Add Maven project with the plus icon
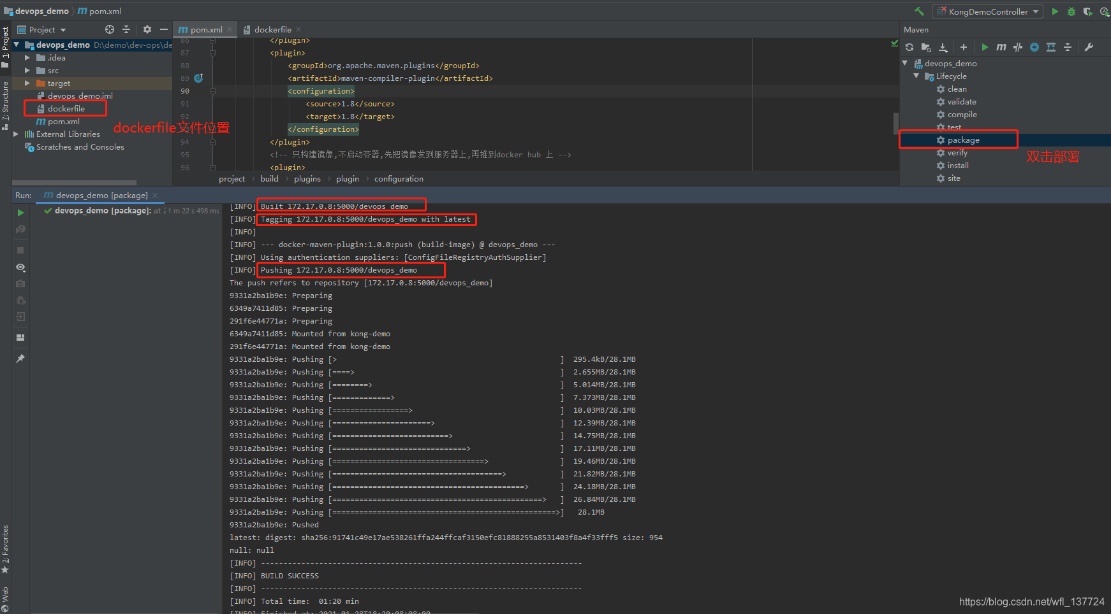This screenshot has height=614, width=1111. [964, 47]
